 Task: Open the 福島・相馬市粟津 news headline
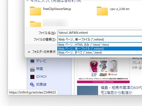click(121, 90)
